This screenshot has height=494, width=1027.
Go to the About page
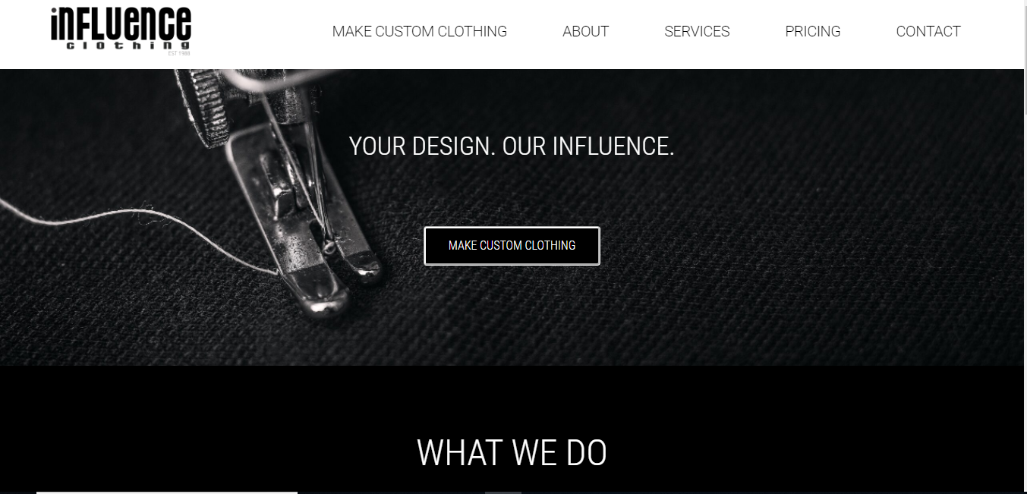click(585, 31)
